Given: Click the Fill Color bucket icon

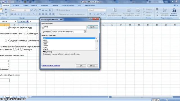Looking at the screenshot, I should tap(29, 14).
